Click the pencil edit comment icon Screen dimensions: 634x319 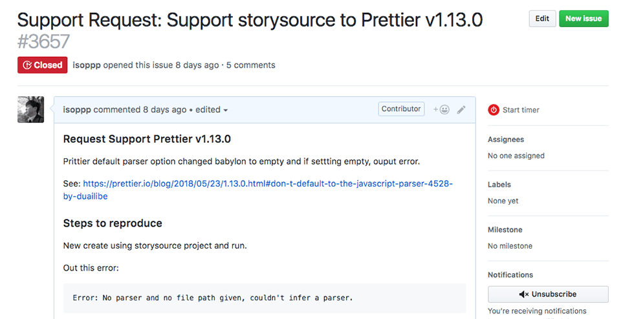click(x=461, y=110)
